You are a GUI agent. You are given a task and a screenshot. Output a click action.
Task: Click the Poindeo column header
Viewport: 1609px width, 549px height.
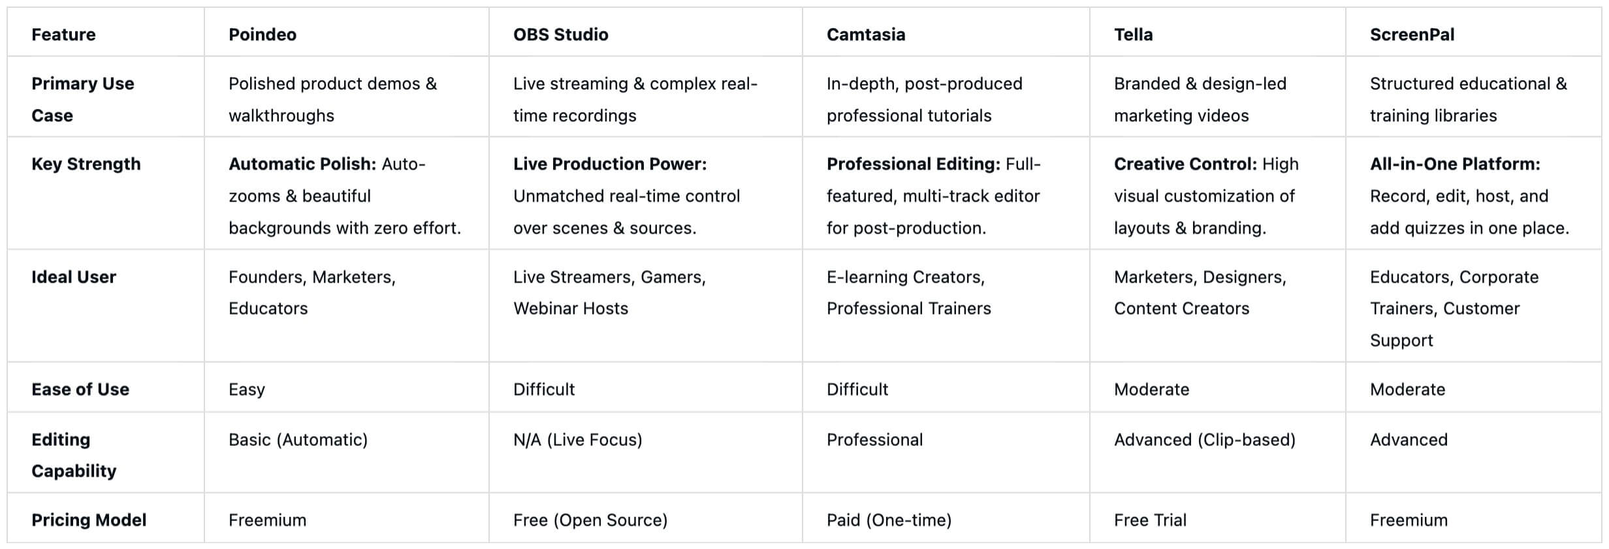(x=263, y=35)
